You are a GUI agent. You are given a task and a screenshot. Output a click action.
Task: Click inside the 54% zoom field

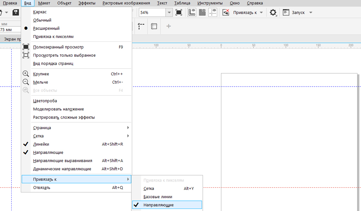pos(152,13)
